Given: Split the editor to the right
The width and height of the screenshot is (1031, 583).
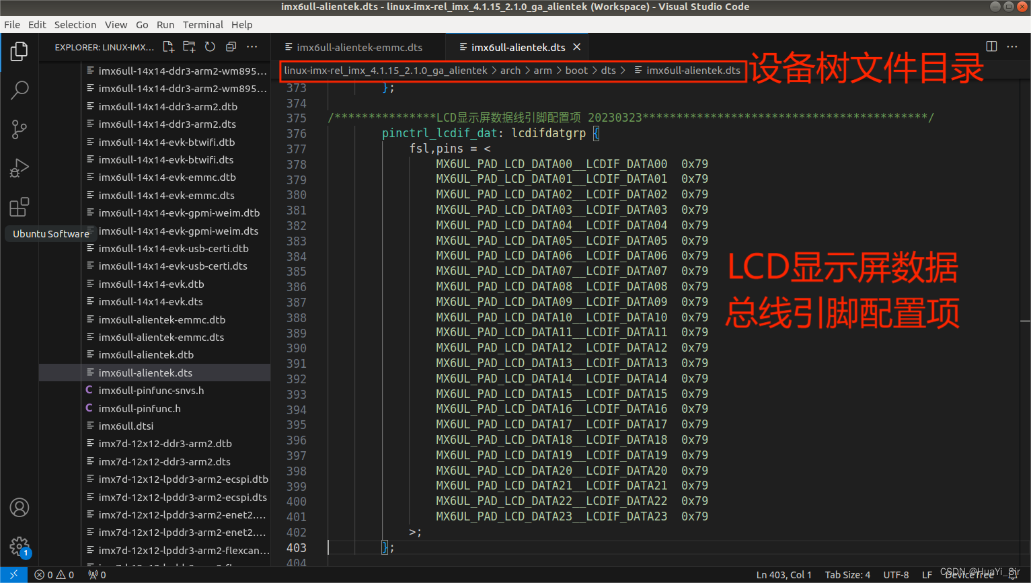Looking at the screenshot, I should pyautogui.click(x=991, y=46).
